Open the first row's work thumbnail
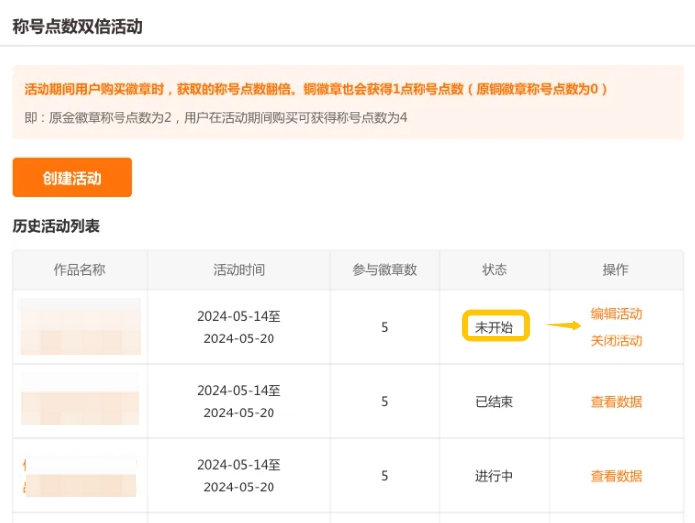The image size is (695, 523). [x=80, y=327]
